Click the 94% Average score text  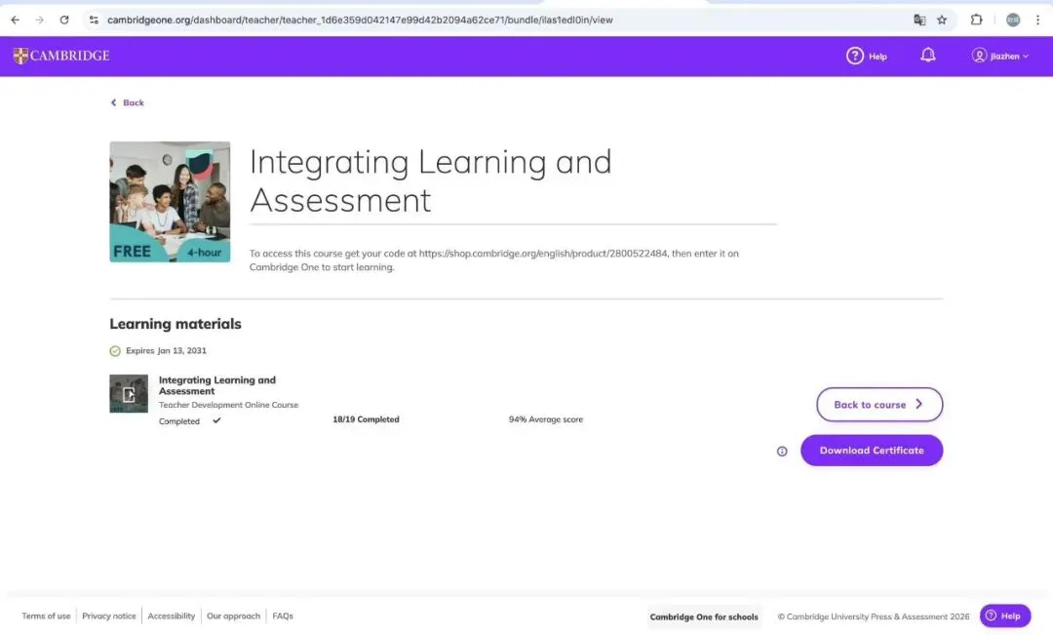click(x=545, y=419)
